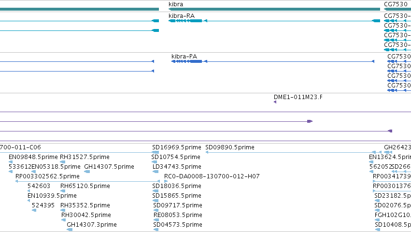Select the RC0-DA0008-130700-012-H07 label
Image resolution: width=411 pixels, height=232 pixels.
tap(212, 176)
